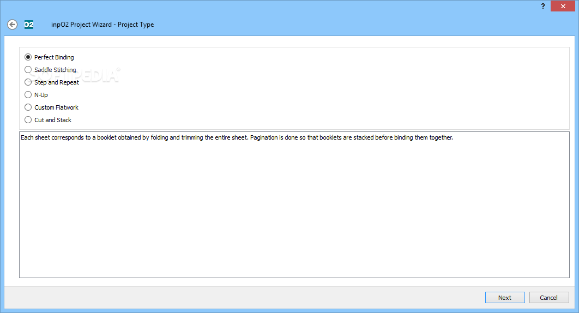Image resolution: width=579 pixels, height=313 pixels.
Task: Open the help question mark button
Action: pyautogui.click(x=543, y=6)
